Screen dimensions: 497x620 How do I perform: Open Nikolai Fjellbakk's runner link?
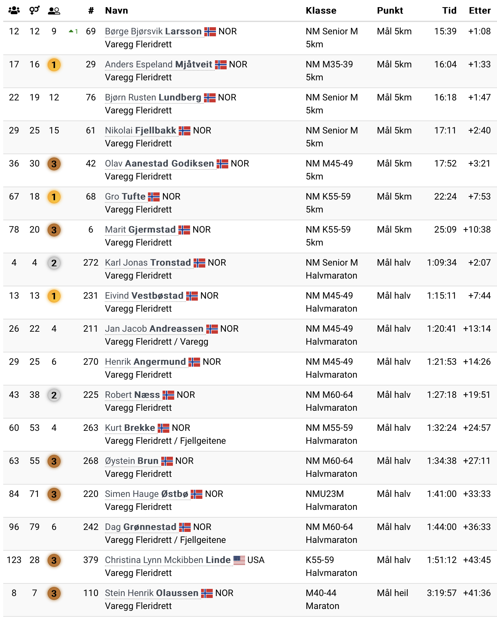141,131
